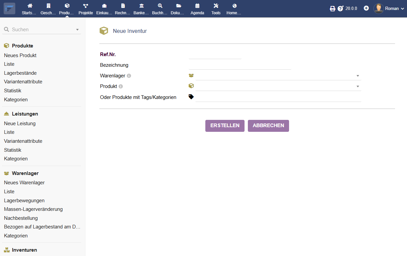
Task: Open the Agenda calendar module
Action: 197,9
